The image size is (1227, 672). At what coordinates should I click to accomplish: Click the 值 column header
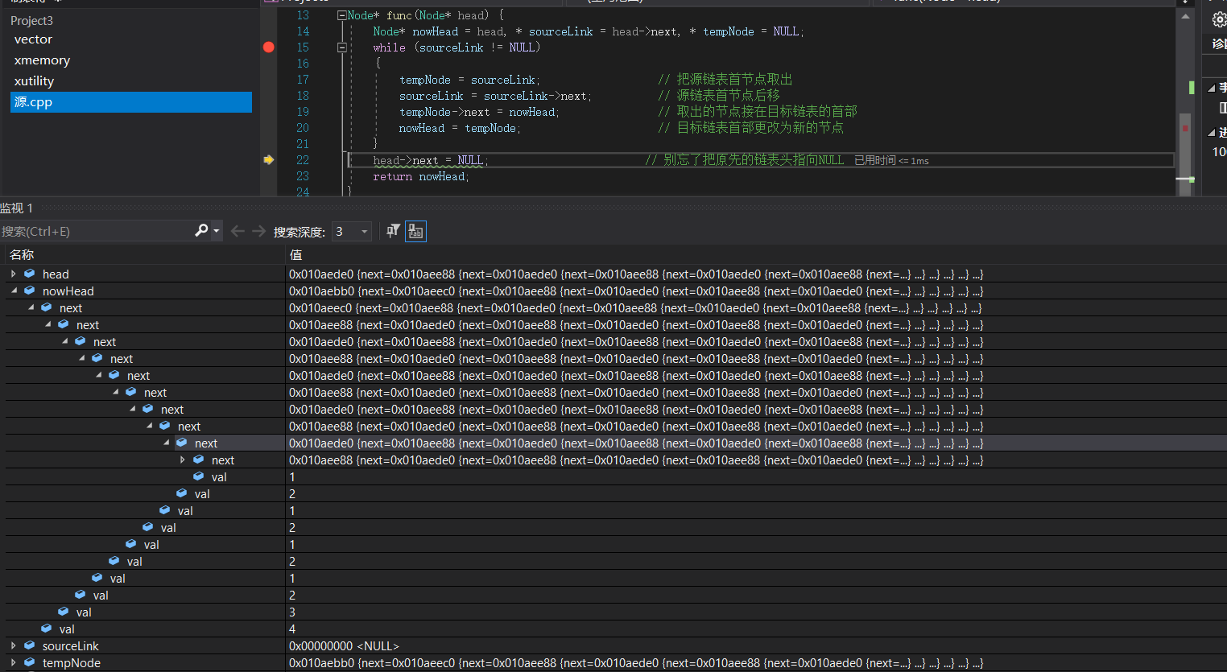(295, 255)
